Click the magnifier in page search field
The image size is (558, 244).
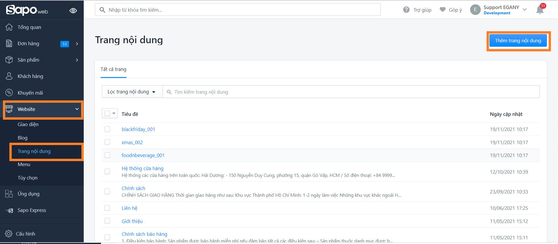pos(169,92)
